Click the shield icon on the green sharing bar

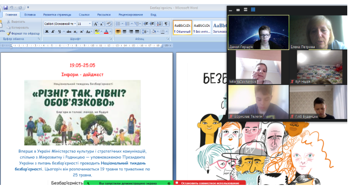click(x=169, y=183)
